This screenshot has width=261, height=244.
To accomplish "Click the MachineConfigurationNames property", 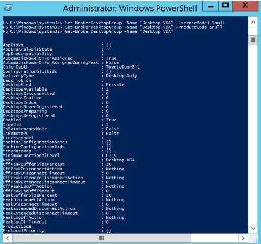I will coord(35,142).
